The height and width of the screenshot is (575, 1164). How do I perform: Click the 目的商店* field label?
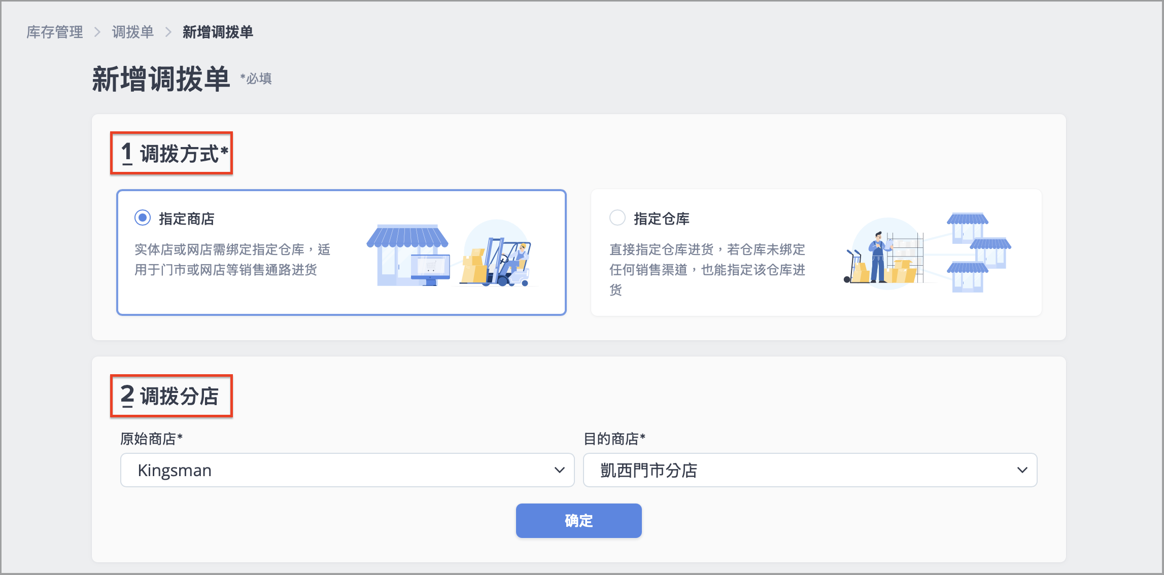(614, 439)
